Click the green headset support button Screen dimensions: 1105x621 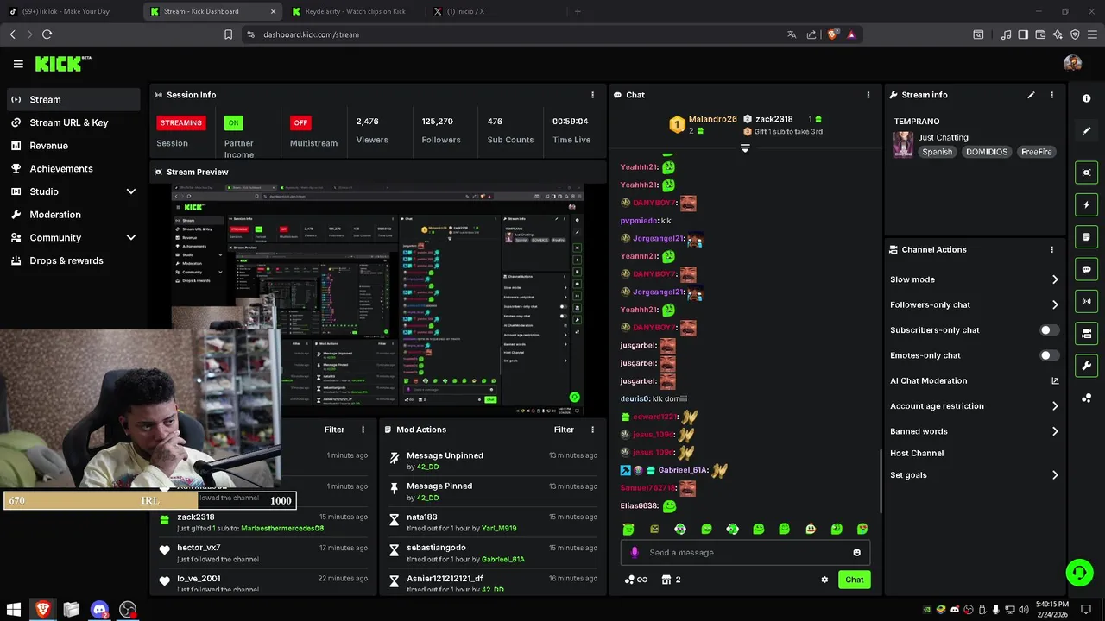(x=1079, y=573)
